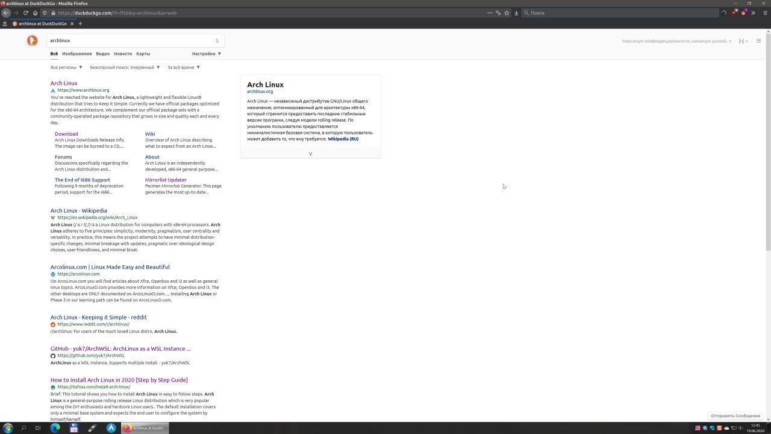Viewport: 771px width, 434px height.
Task: Open Task View on taskbar
Action: click(37, 428)
